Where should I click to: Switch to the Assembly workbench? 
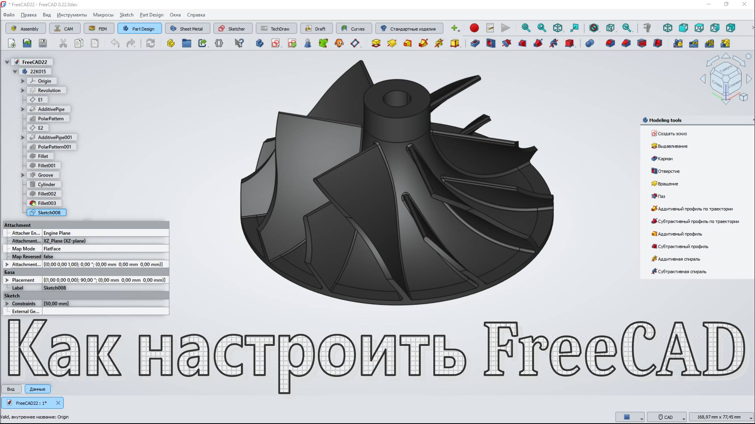(x=25, y=28)
